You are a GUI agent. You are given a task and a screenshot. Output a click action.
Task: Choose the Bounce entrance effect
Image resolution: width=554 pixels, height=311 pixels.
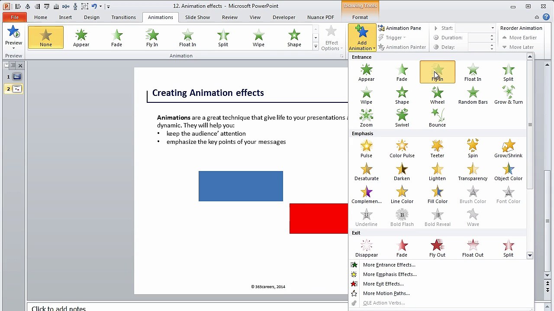437,118
